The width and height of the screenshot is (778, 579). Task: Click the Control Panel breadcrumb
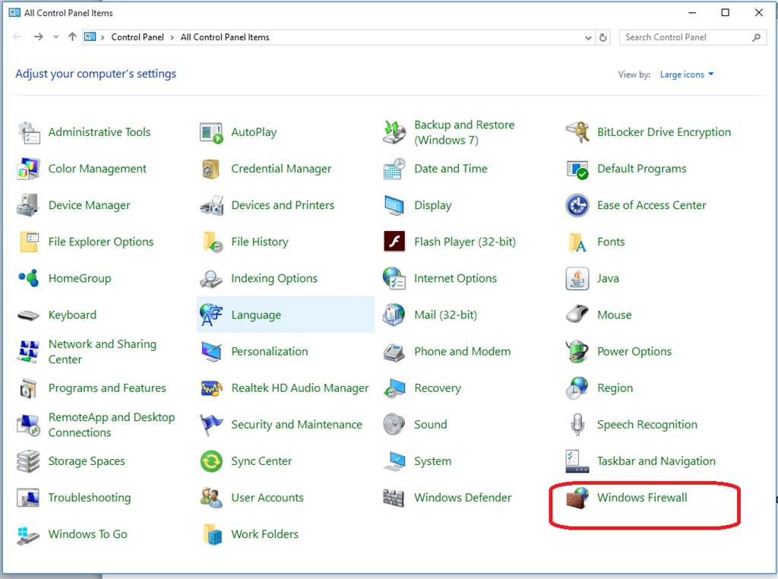(138, 37)
